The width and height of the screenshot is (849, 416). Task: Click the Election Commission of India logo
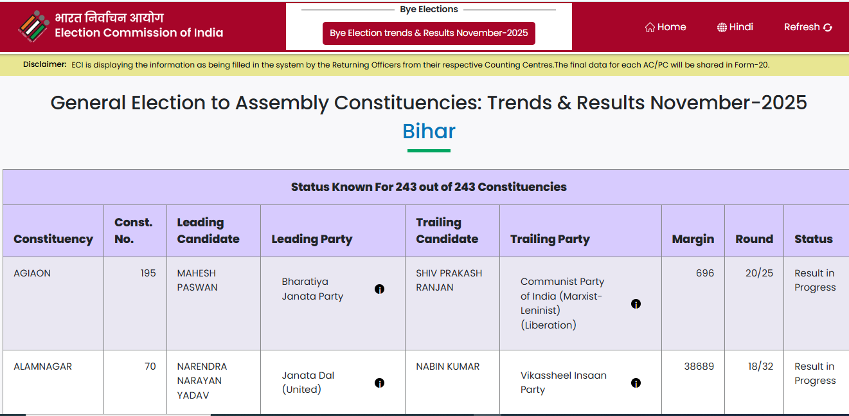[x=33, y=26]
